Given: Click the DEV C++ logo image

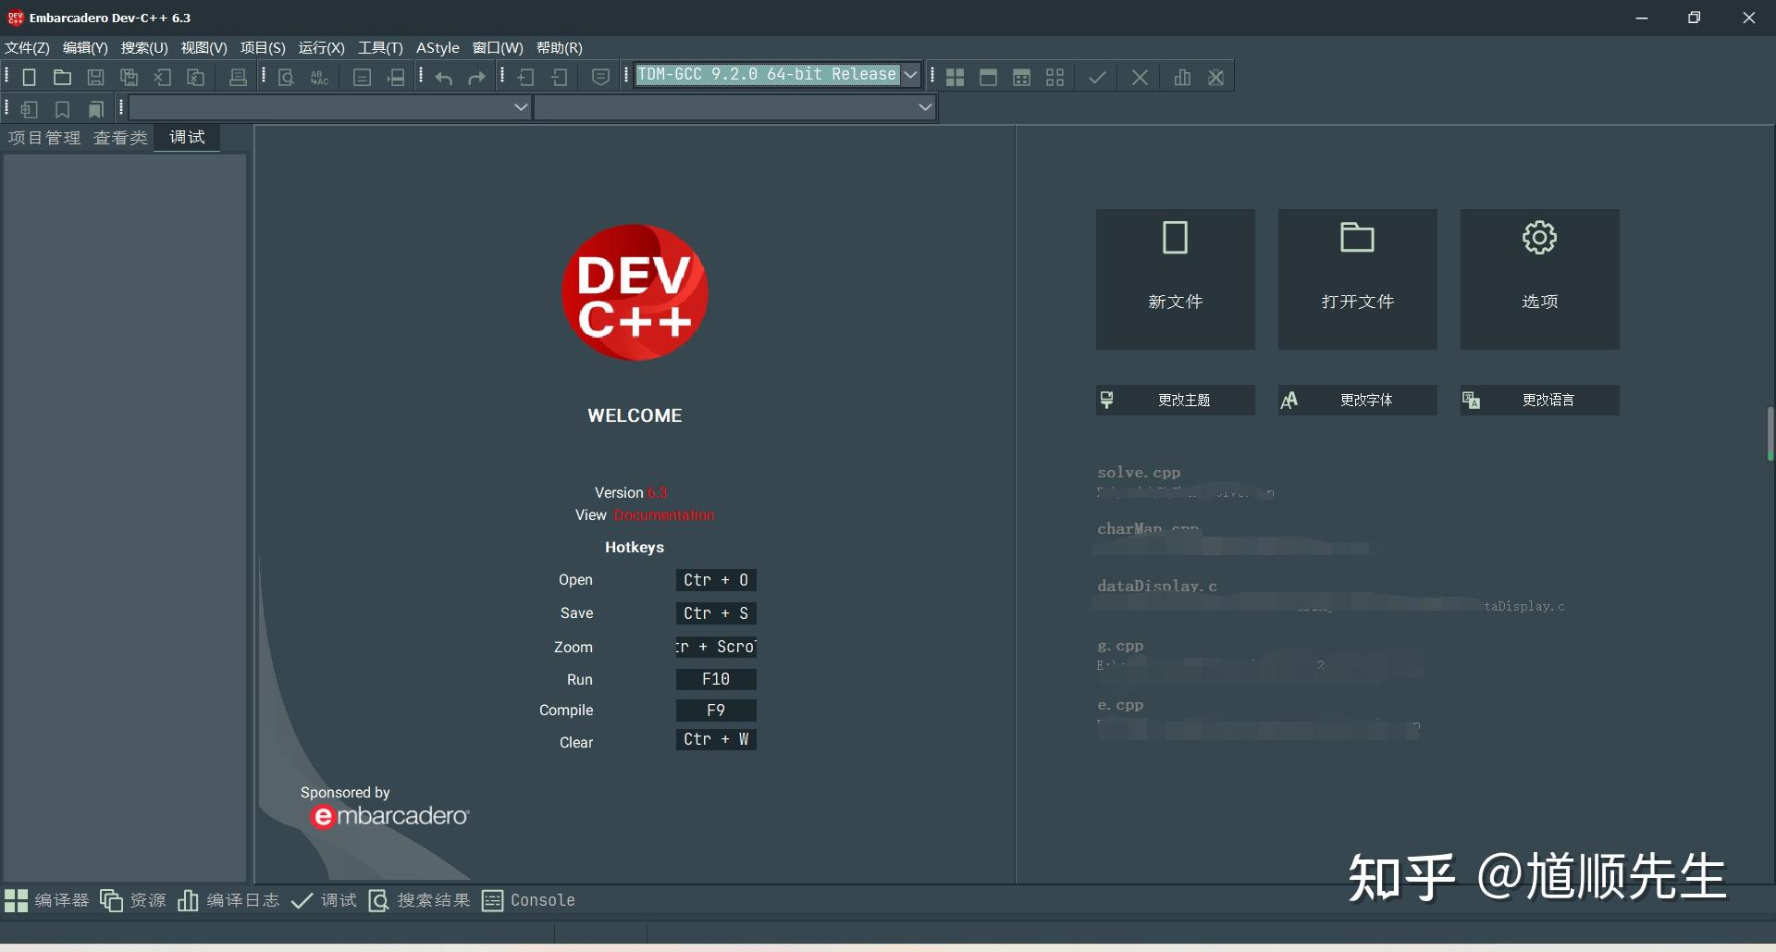Looking at the screenshot, I should pos(635,292).
